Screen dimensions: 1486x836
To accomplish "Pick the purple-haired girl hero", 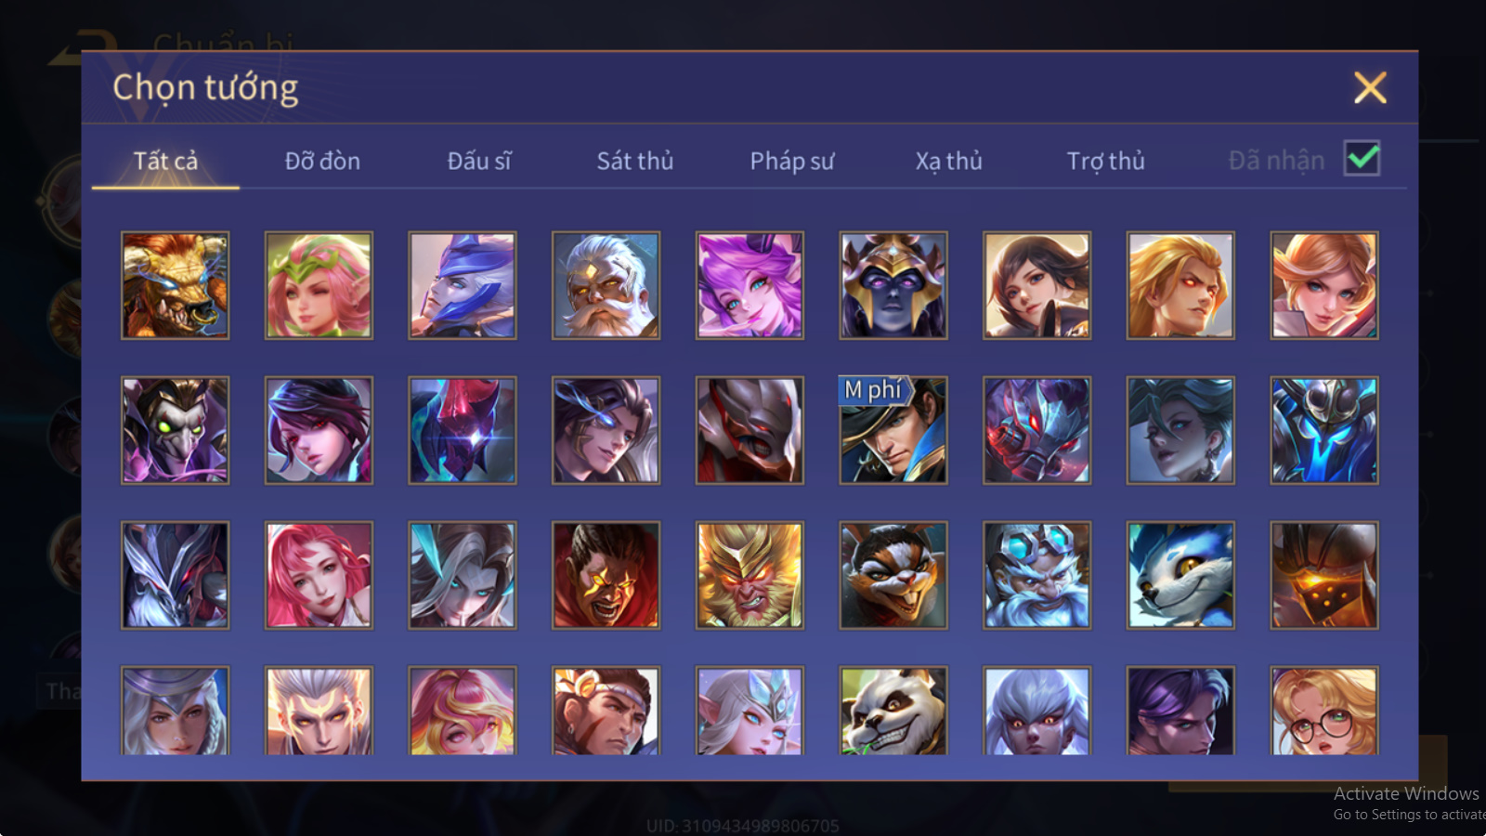I will 750,285.
